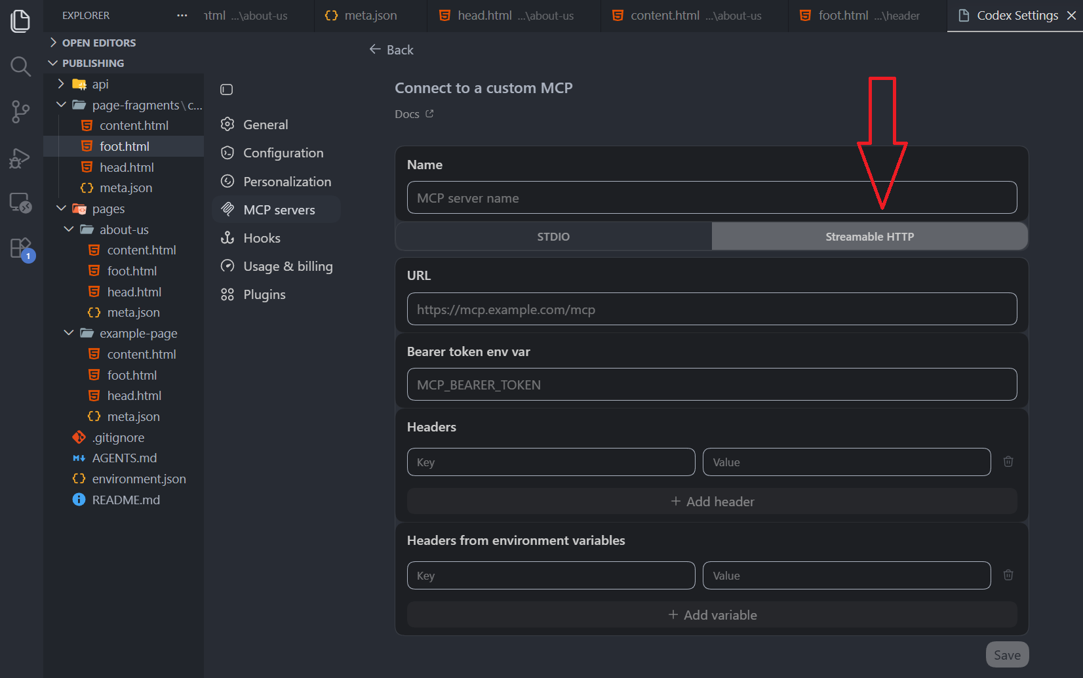Click Add header button
The height and width of the screenshot is (678, 1083).
click(712, 502)
